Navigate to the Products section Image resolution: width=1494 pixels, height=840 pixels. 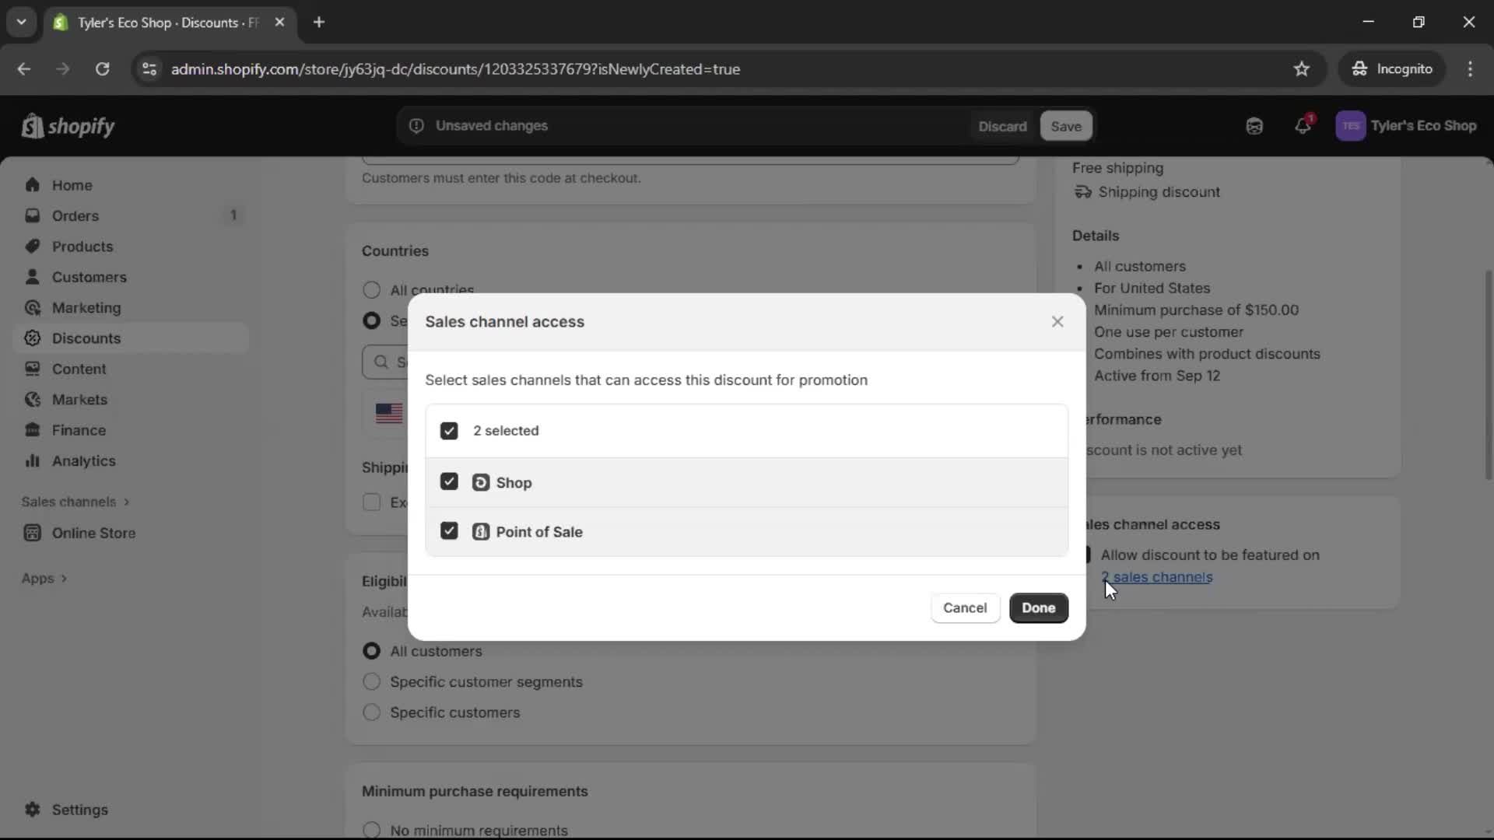(82, 246)
